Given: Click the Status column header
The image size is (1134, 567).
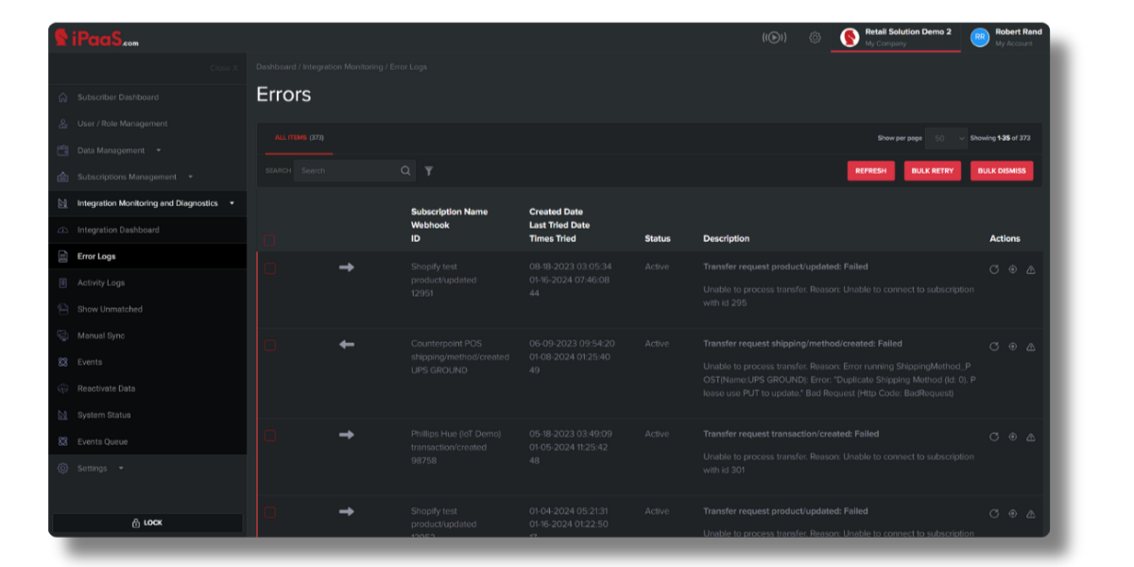Looking at the screenshot, I should point(658,238).
